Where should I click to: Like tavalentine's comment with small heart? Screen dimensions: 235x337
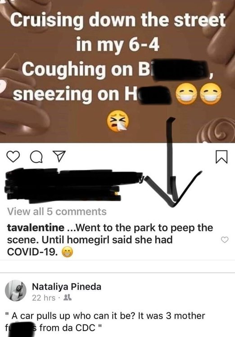pos(225,240)
